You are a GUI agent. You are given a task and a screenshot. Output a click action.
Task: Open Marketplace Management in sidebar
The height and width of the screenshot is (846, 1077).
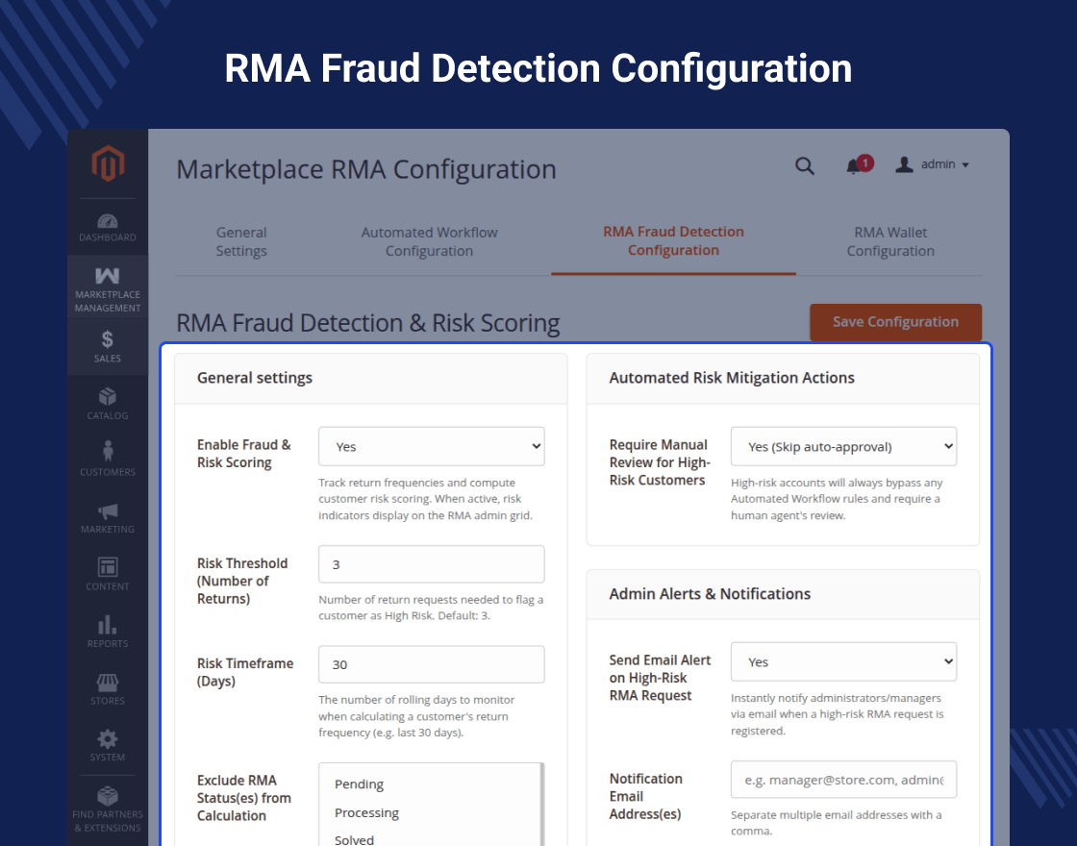pos(108,289)
